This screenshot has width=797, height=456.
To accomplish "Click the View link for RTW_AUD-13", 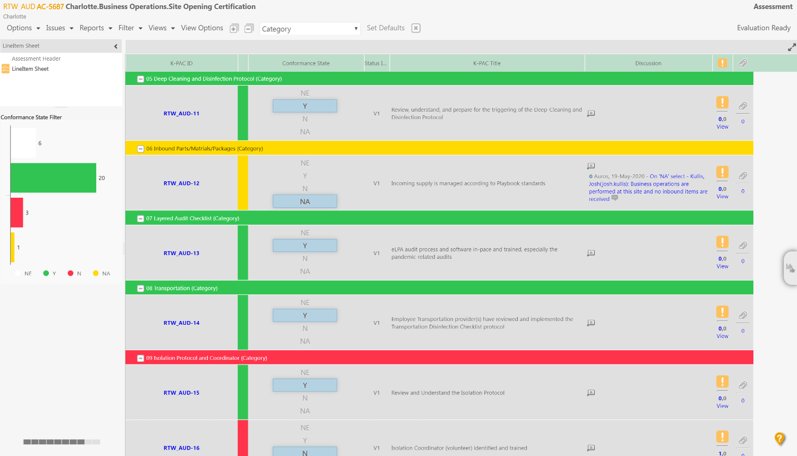I will [722, 266].
